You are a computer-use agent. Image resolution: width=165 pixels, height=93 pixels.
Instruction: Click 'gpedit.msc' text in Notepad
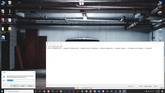(x=57, y=48)
